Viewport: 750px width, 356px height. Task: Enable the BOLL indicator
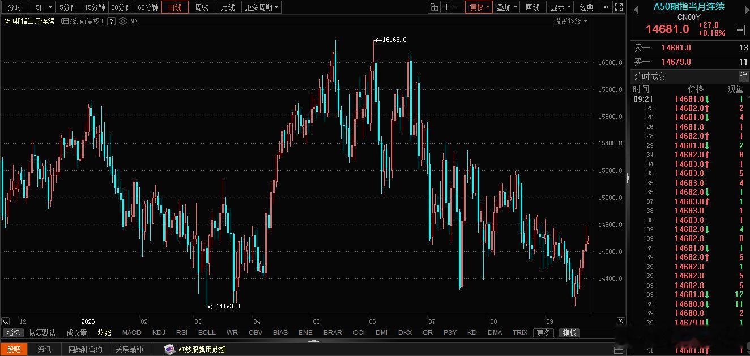coord(207,333)
